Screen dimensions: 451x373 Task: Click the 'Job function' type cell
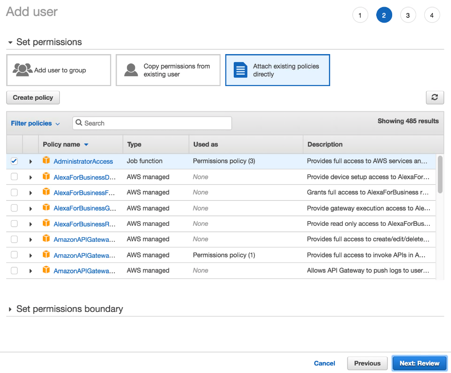click(144, 161)
